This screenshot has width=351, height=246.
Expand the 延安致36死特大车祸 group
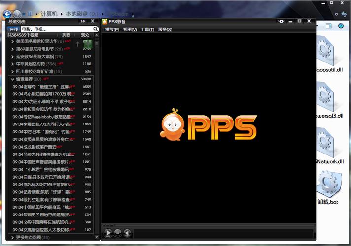click(x=12, y=57)
